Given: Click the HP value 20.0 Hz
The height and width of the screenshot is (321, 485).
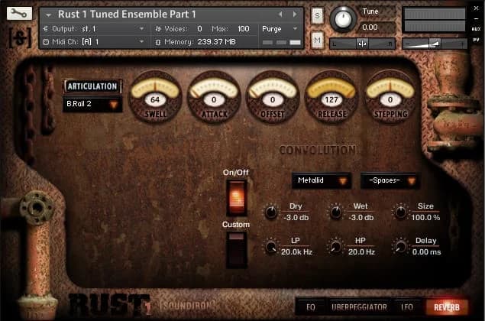Looking at the screenshot, I should [x=361, y=252].
